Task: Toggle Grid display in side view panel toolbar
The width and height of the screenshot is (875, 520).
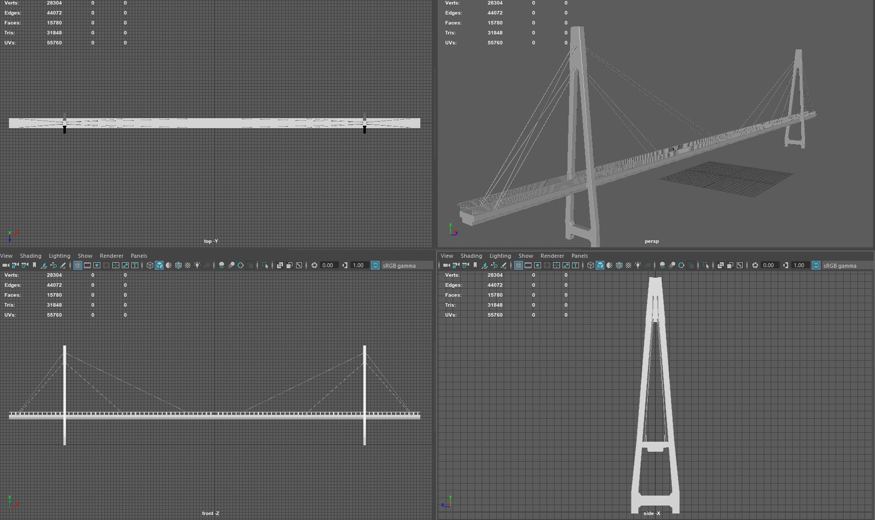Action: point(519,265)
